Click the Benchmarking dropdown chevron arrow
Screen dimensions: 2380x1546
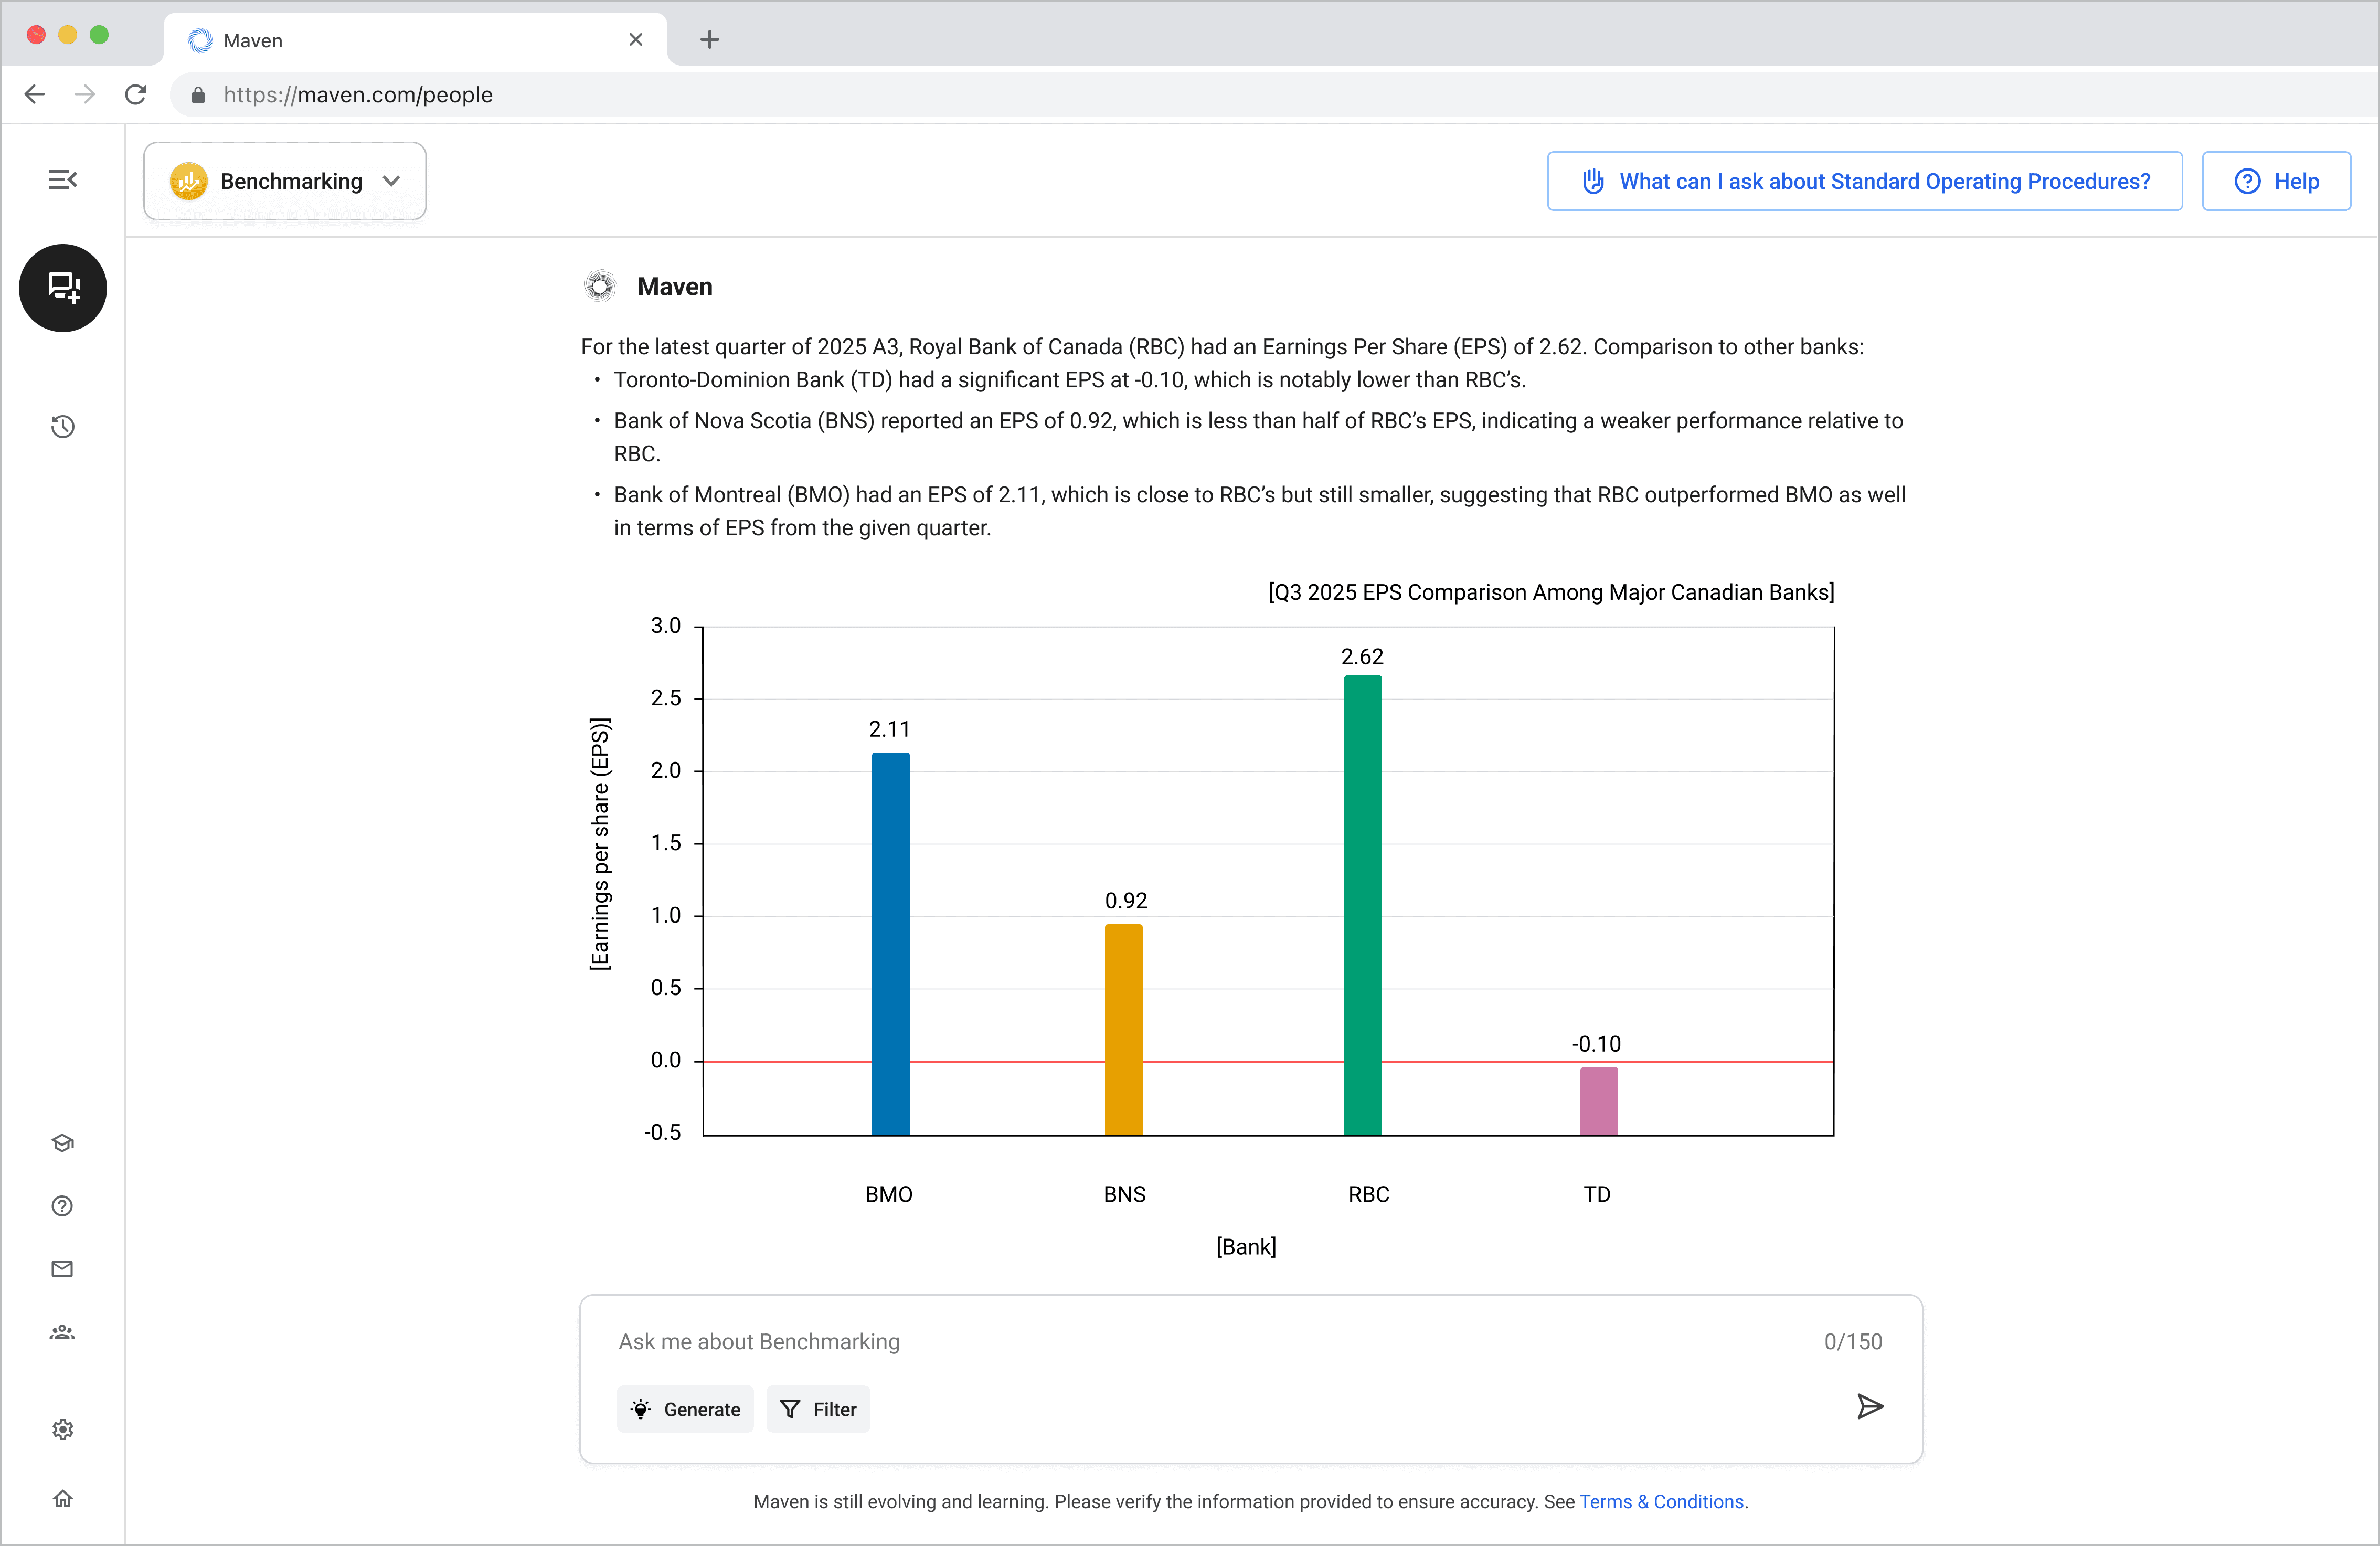392,181
